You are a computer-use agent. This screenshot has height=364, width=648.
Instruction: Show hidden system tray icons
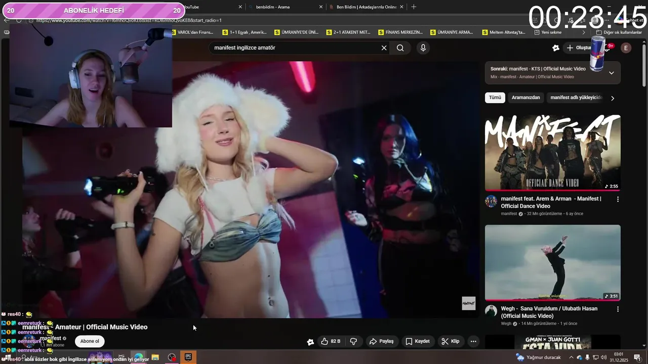[x=571, y=357]
